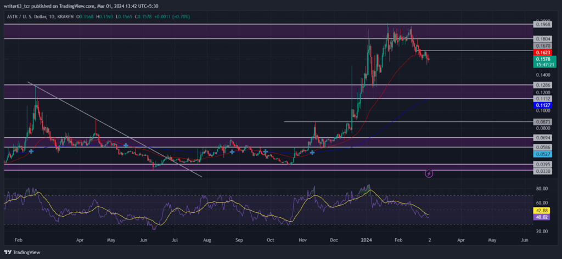Click the 0.0586 price label
This screenshot has height=259, width=562.
(542, 147)
